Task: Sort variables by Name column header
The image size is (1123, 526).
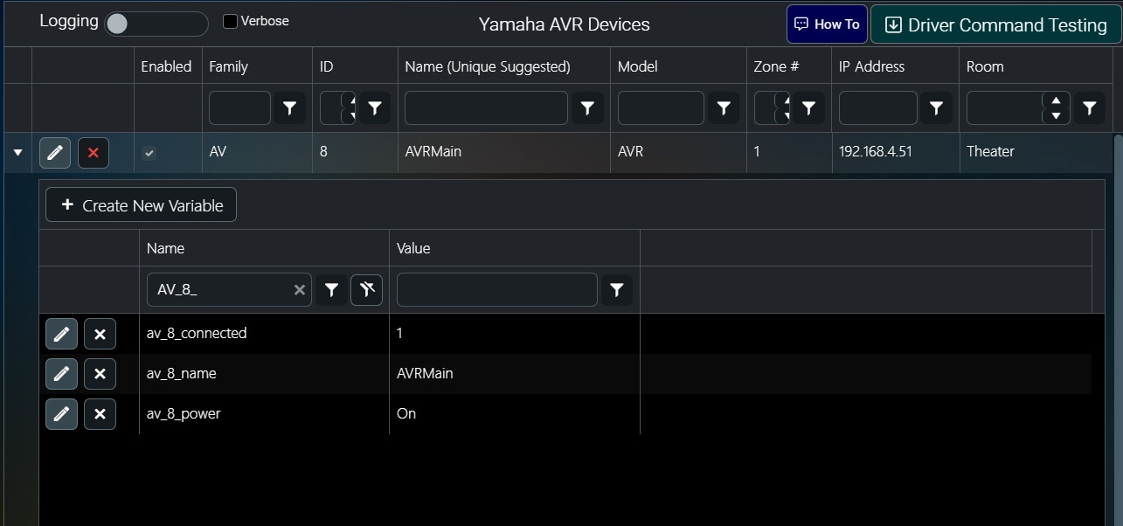Action: pos(165,248)
